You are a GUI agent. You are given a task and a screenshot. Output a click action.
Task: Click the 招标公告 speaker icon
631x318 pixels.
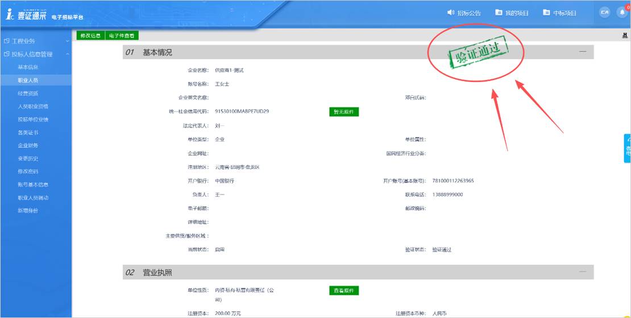tap(451, 13)
